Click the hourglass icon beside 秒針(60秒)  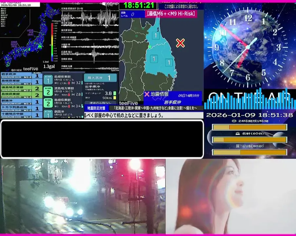[x=238, y=146]
